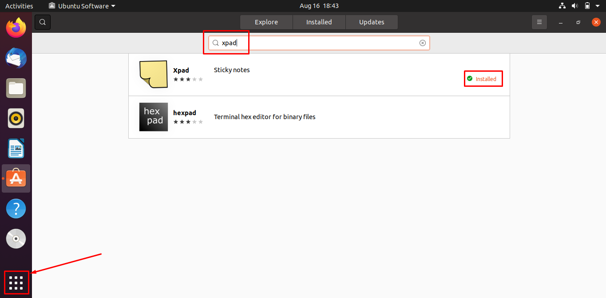Click the hexpad star rating

click(x=188, y=122)
